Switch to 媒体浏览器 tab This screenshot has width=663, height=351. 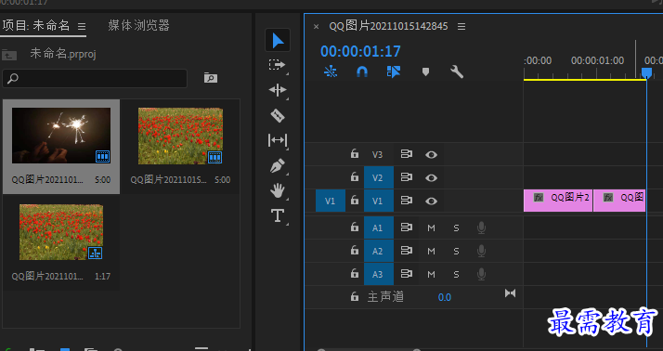138,25
